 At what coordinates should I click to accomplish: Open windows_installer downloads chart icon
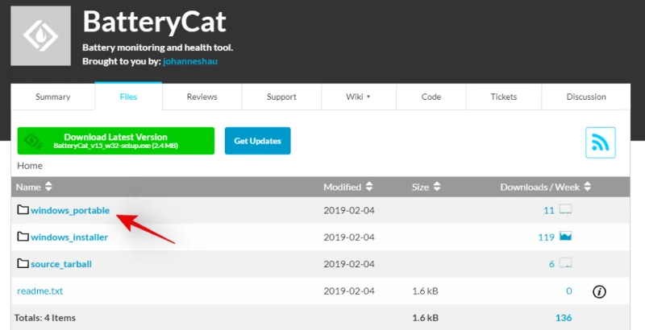565,237
